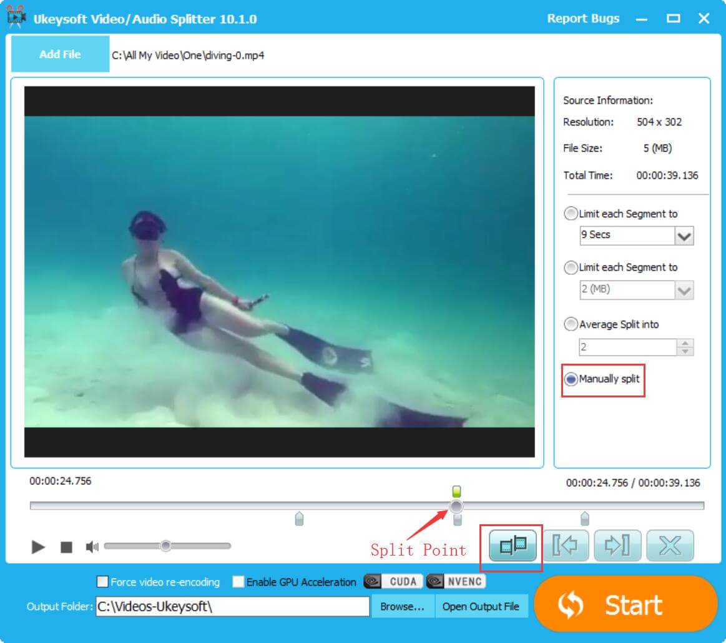The width and height of the screenshot is (726, 643).
Task: Click the Split Point button
Action: coord(511,544)
